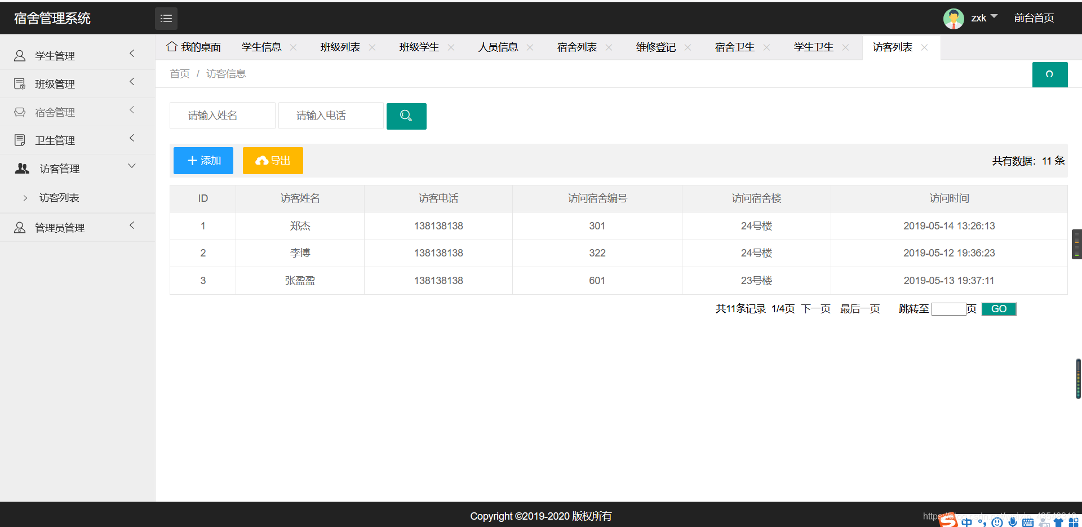1082x527 pixels.
Task: Close the 班级学生 tab
Action: pyautogui.click(x=451, y=47)
